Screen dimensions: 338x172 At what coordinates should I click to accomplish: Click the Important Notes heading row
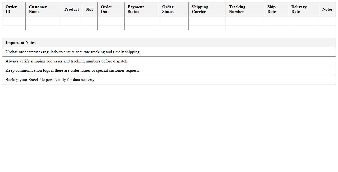pos(169,43)
